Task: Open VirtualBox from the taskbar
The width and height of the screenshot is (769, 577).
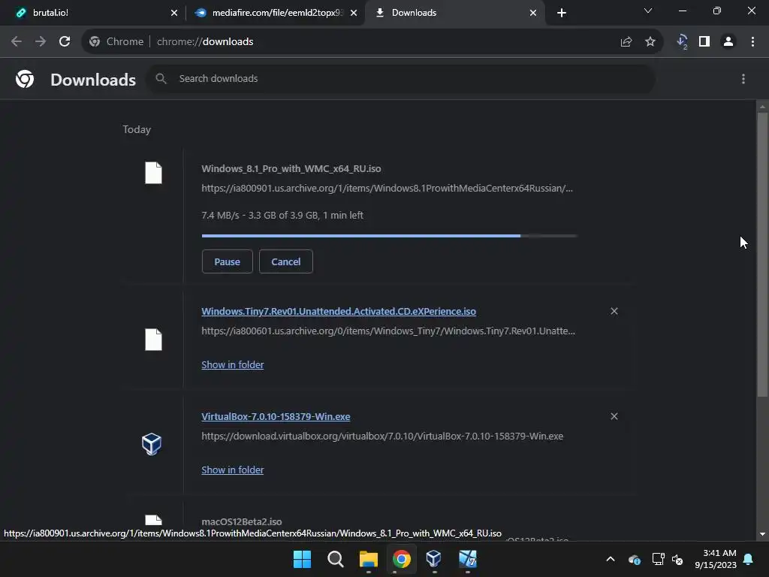Action: click(x=433, y=559)
